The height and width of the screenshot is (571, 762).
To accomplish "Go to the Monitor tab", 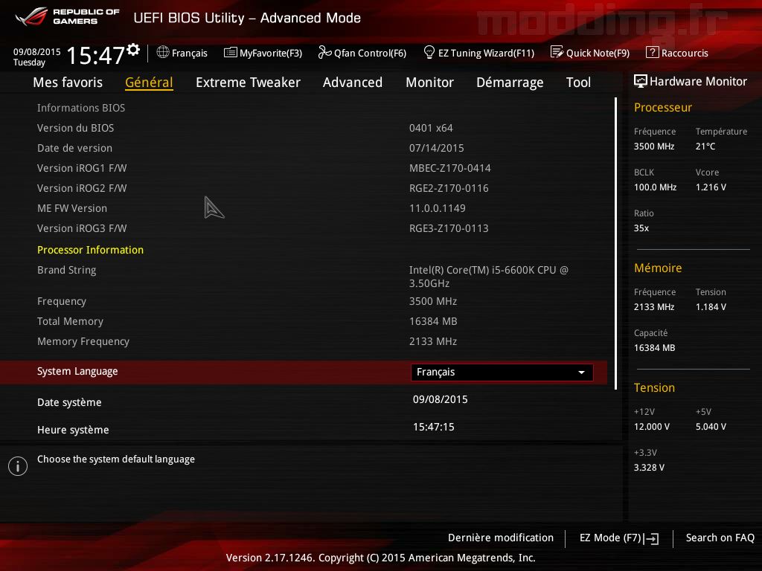I will tap(429, 83).
